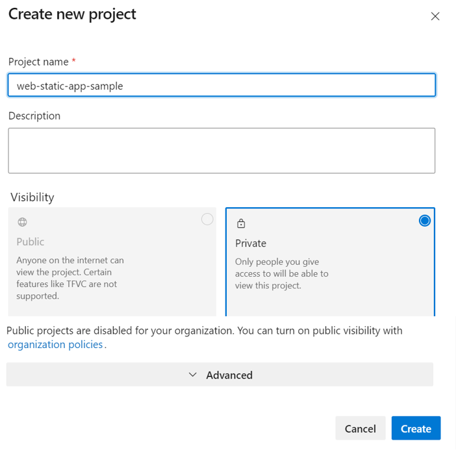Image resolution: width=456 pixels, height=452 pixels.
Task: Click the Private option's description text
Action: click(282, 273)
